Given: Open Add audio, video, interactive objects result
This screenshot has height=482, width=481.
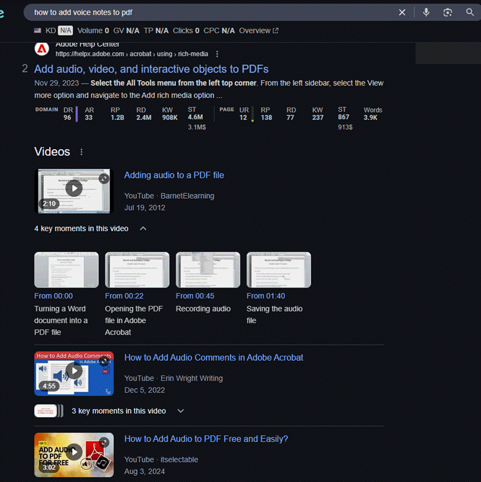Looking at the screenshot, I should (151, 69).
